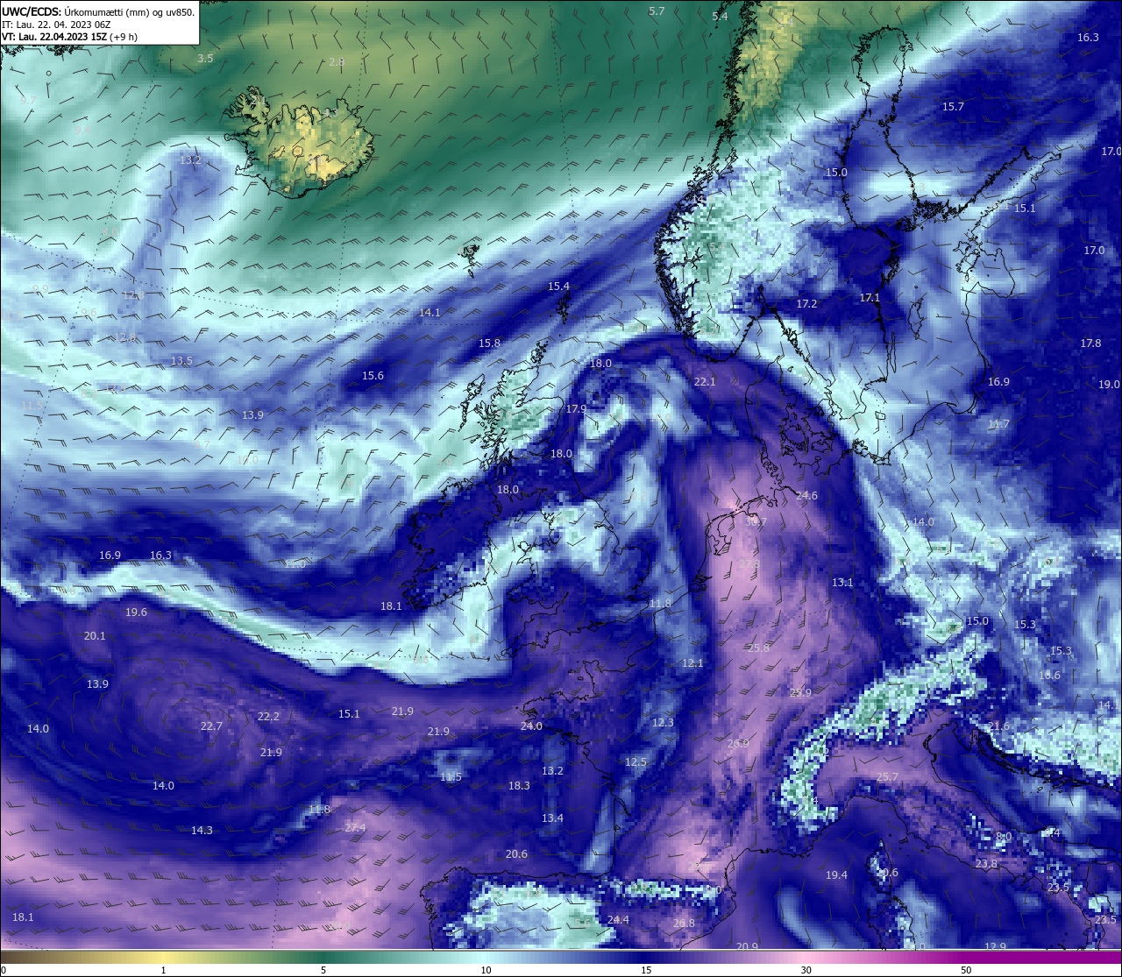The image size is (1122, 977).
Task: Click the 20.6 value west of Iberia
Action: [x=516, y=853]
